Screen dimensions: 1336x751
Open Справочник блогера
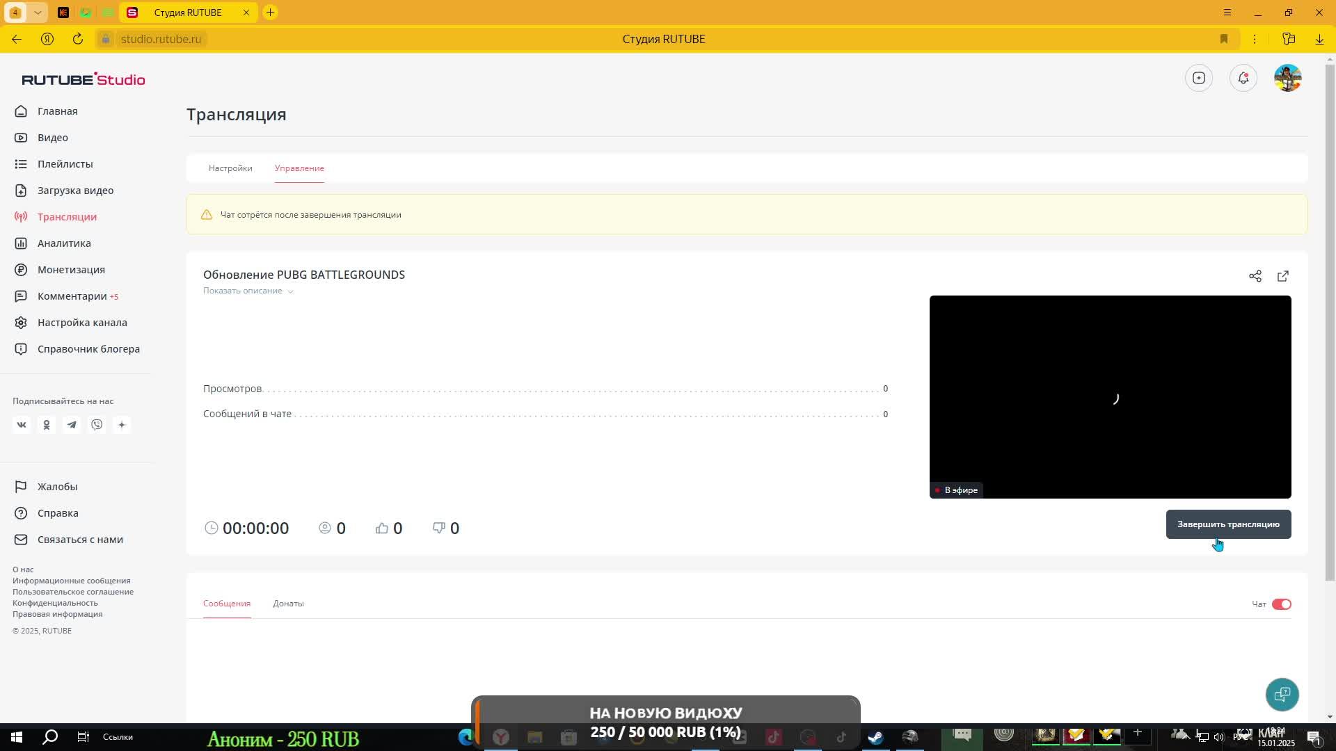tap(88, 349)
